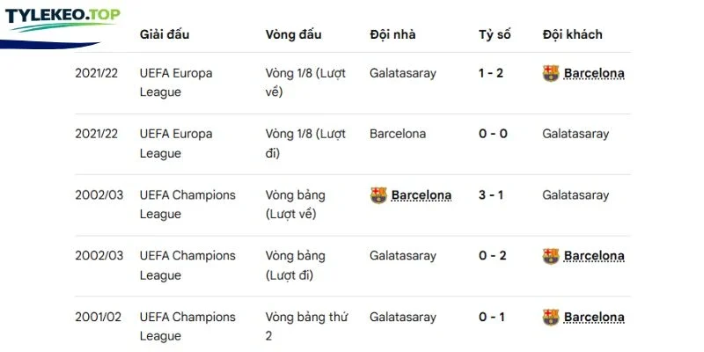The height and width of the screenshot is (352, 704).
Task: Click Barcelona crest in 3 - 1 row
Action: pos(378,195)
